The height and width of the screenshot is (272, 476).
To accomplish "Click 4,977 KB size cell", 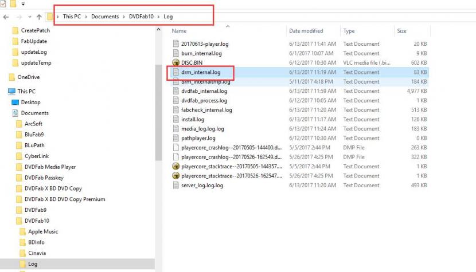I will tap(417, 91).
